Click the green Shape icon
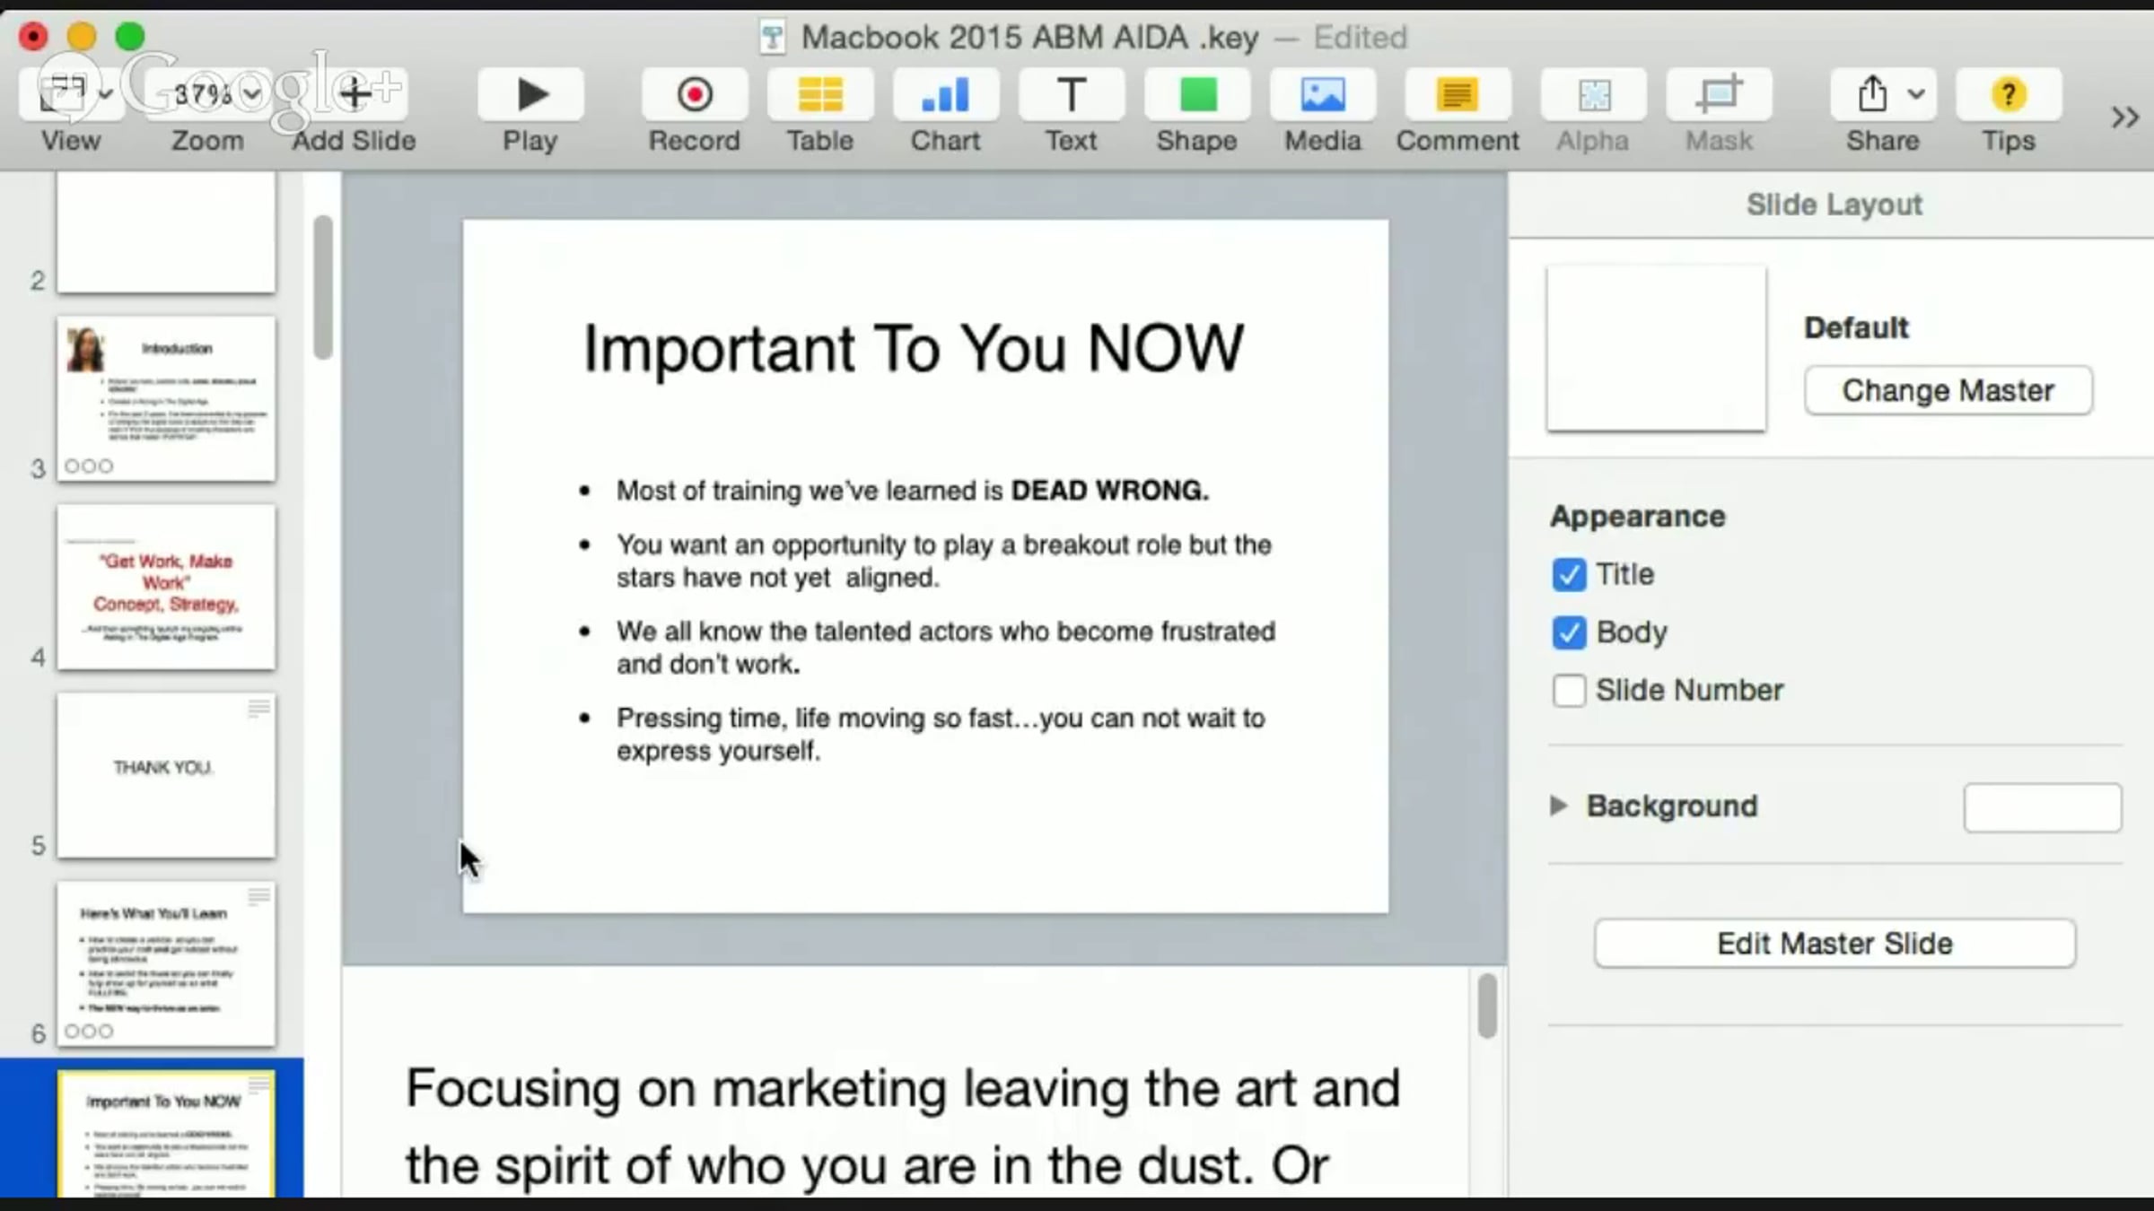This screenshot has width=2154, height=1211. [1196, 95]
